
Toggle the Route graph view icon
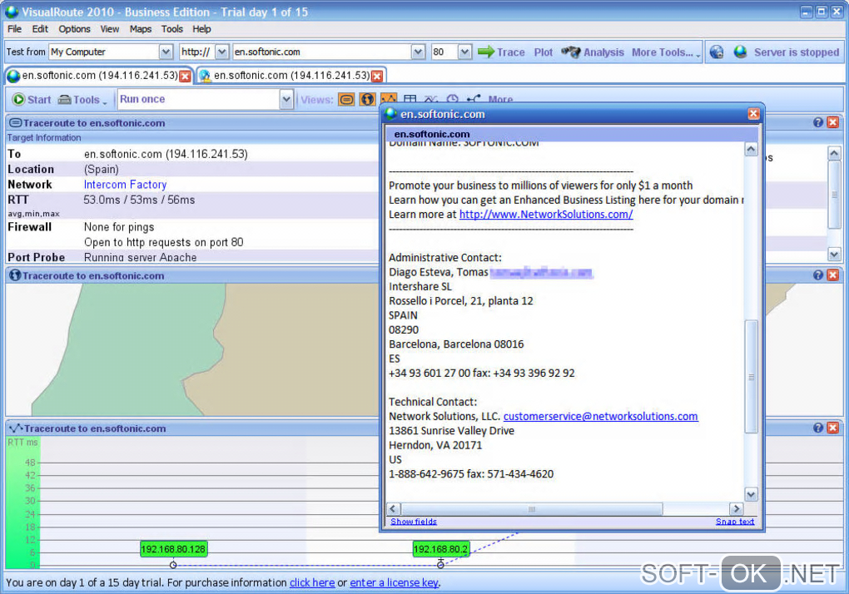coord(474,98)
